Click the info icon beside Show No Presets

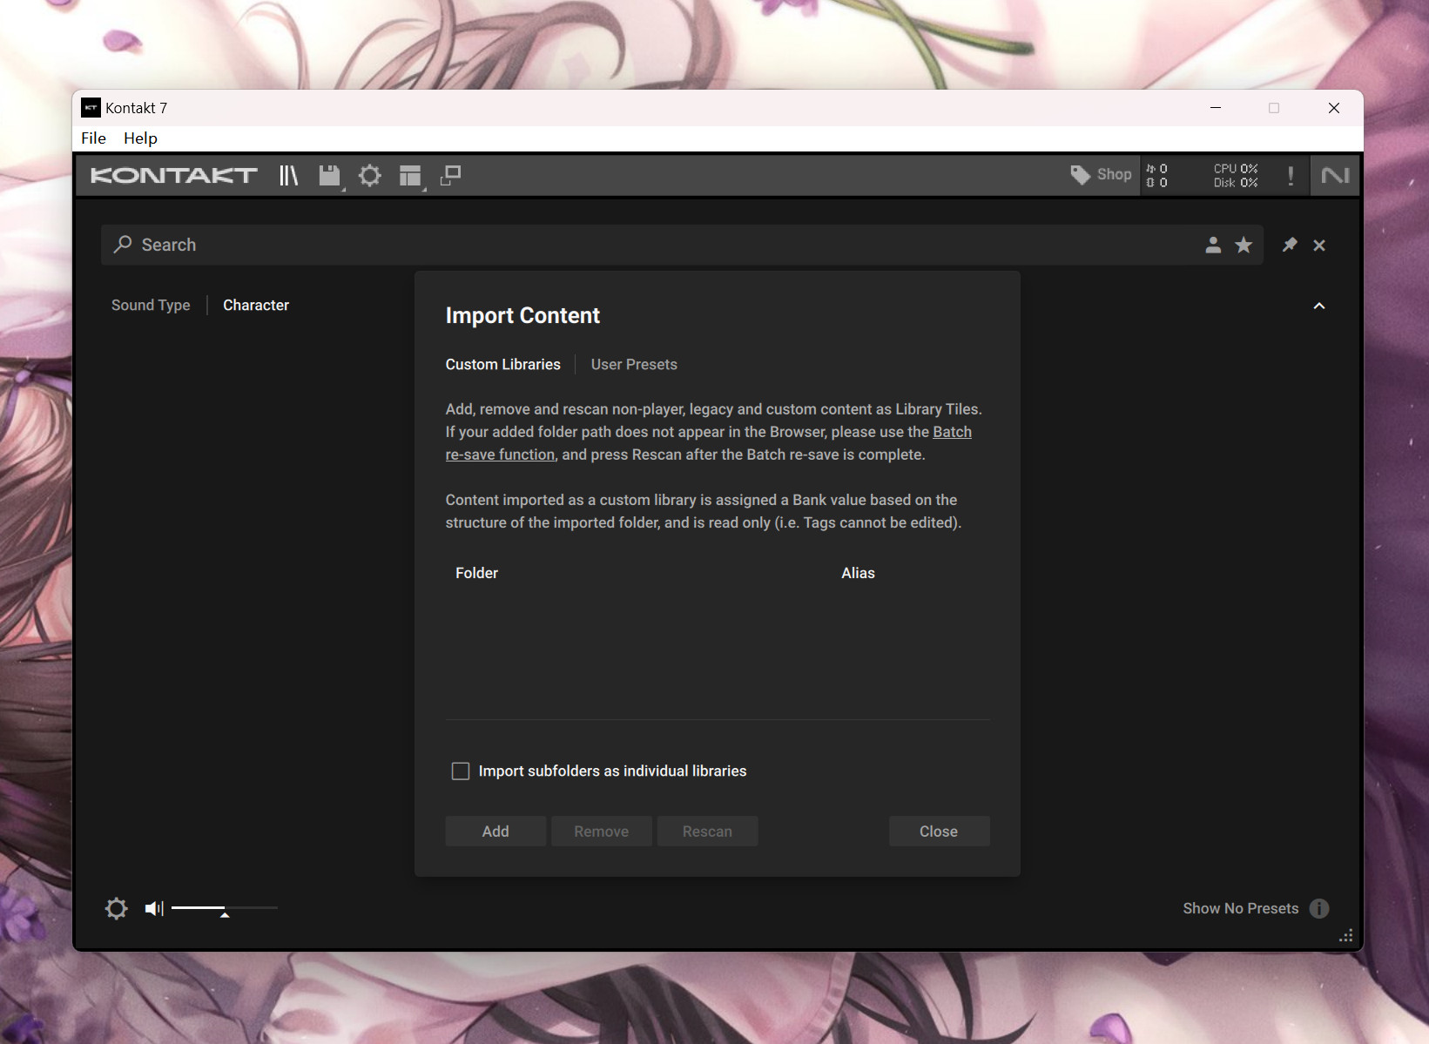1319,909
